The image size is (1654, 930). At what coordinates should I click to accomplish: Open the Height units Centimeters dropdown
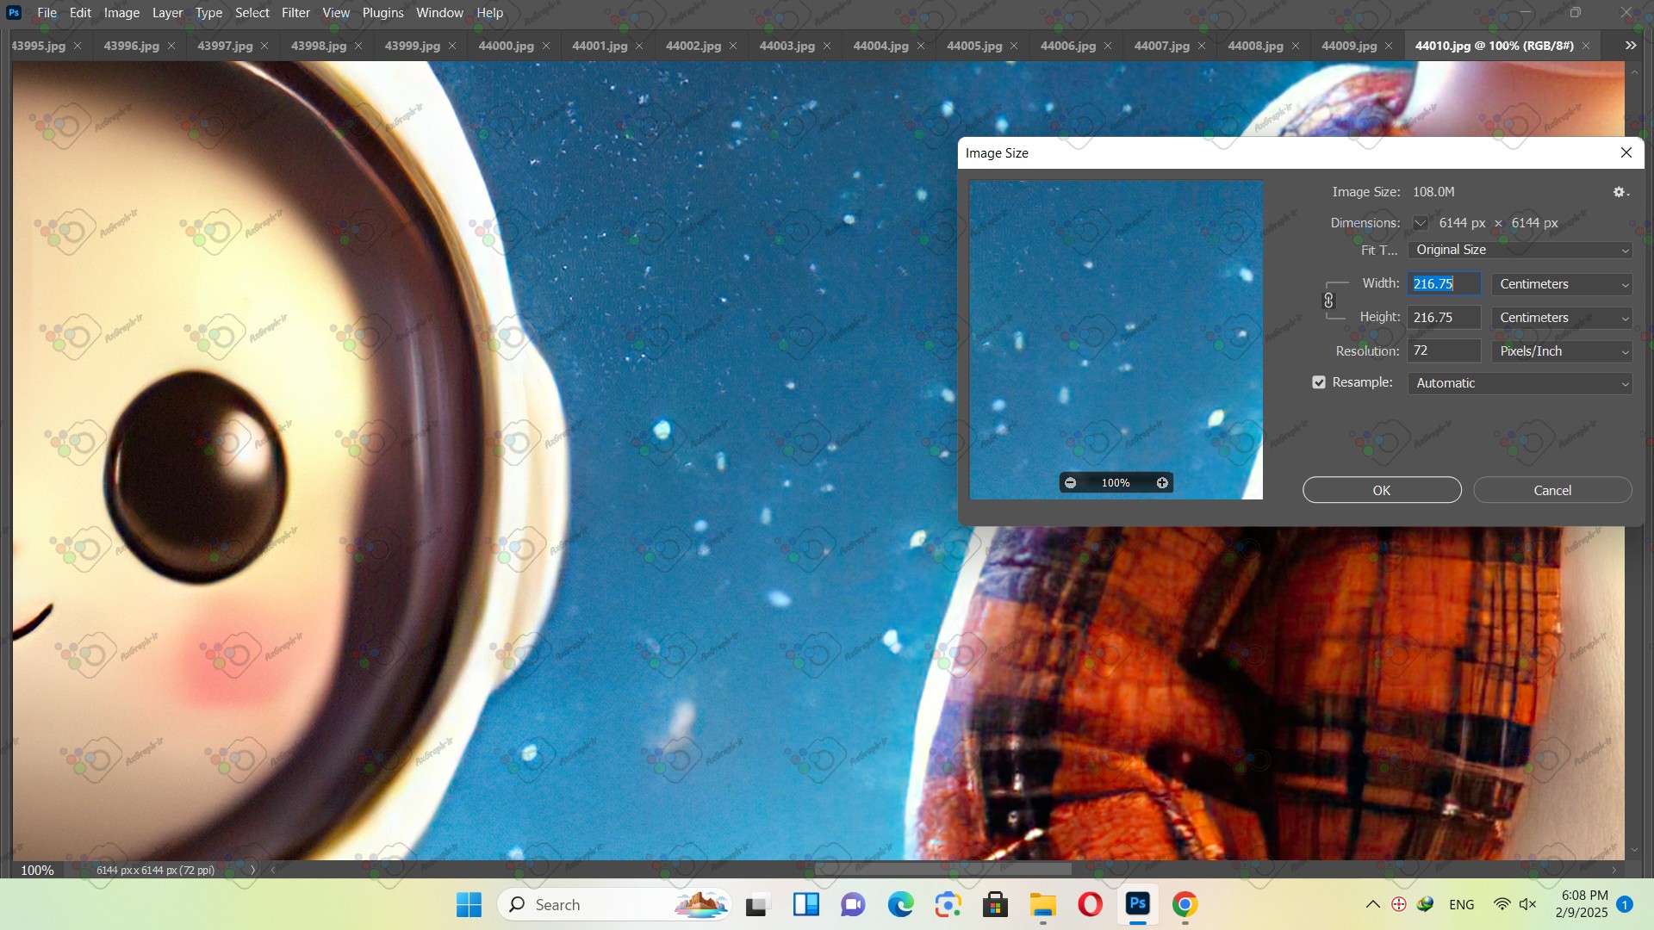1563,318
